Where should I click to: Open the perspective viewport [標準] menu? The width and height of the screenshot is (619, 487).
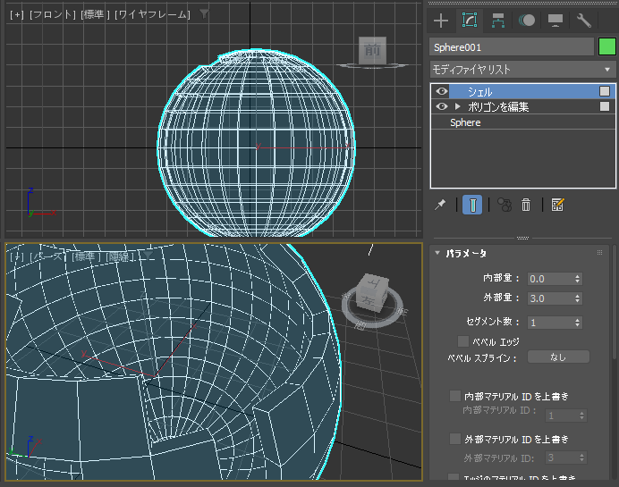(86, 256)
